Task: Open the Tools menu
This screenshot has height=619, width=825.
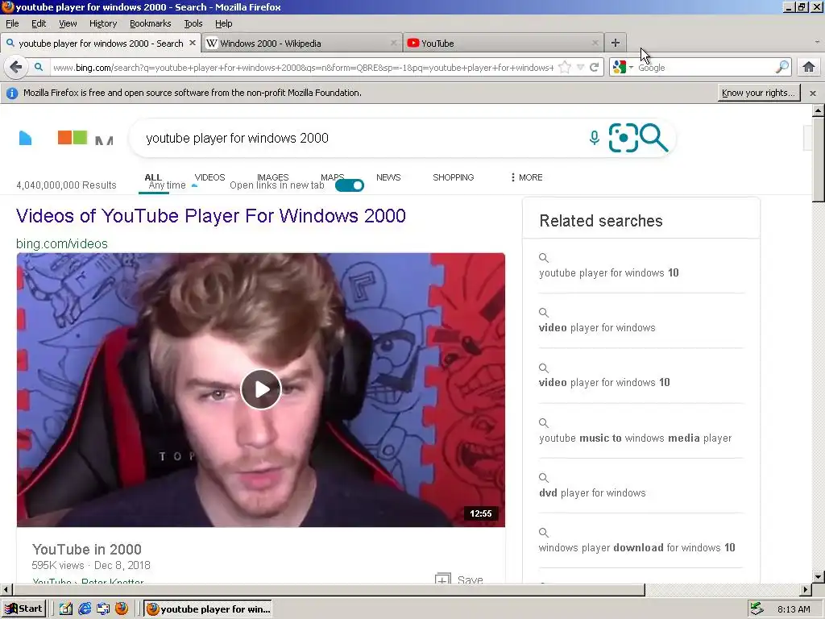Action: point(193,23)
